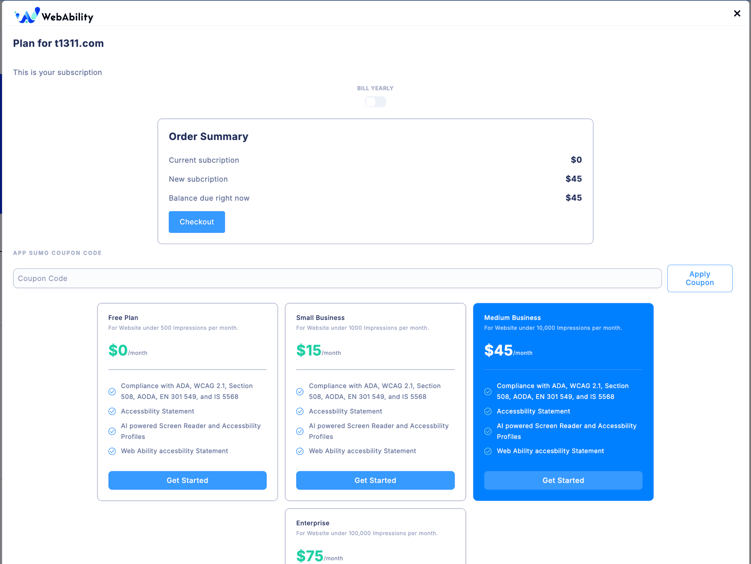The image size is (751, 564).
Task: Click the $0/month price
Action: 128,350
